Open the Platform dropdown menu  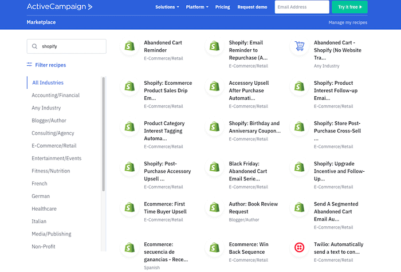coord(197,7)
